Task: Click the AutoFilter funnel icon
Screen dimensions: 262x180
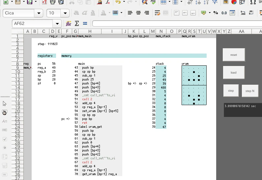Action: (215, 2)
